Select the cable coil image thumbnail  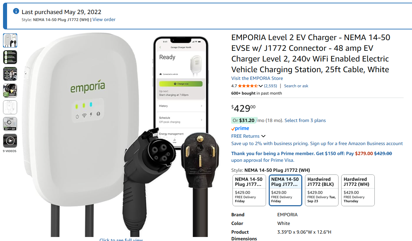pyautogui.click(x=10, y=124)
